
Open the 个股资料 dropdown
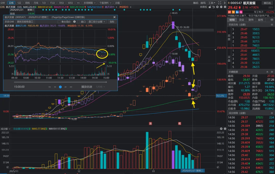(105, 3)
